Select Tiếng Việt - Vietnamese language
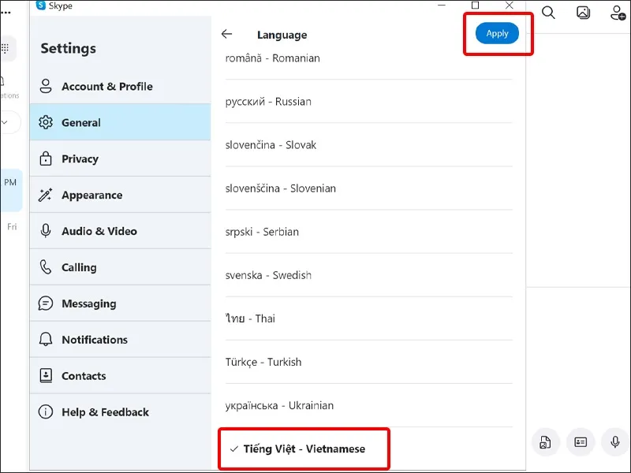 [304, 449]
